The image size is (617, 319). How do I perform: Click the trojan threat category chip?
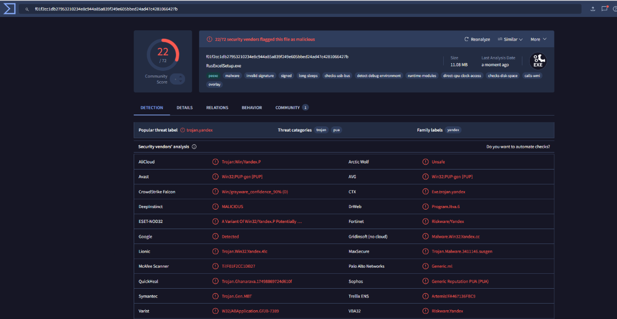[x=321, y=130]
